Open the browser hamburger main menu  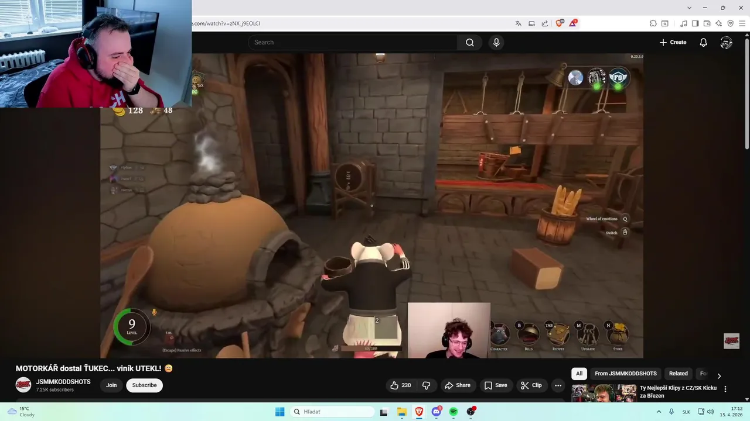(x=741, y=23)
